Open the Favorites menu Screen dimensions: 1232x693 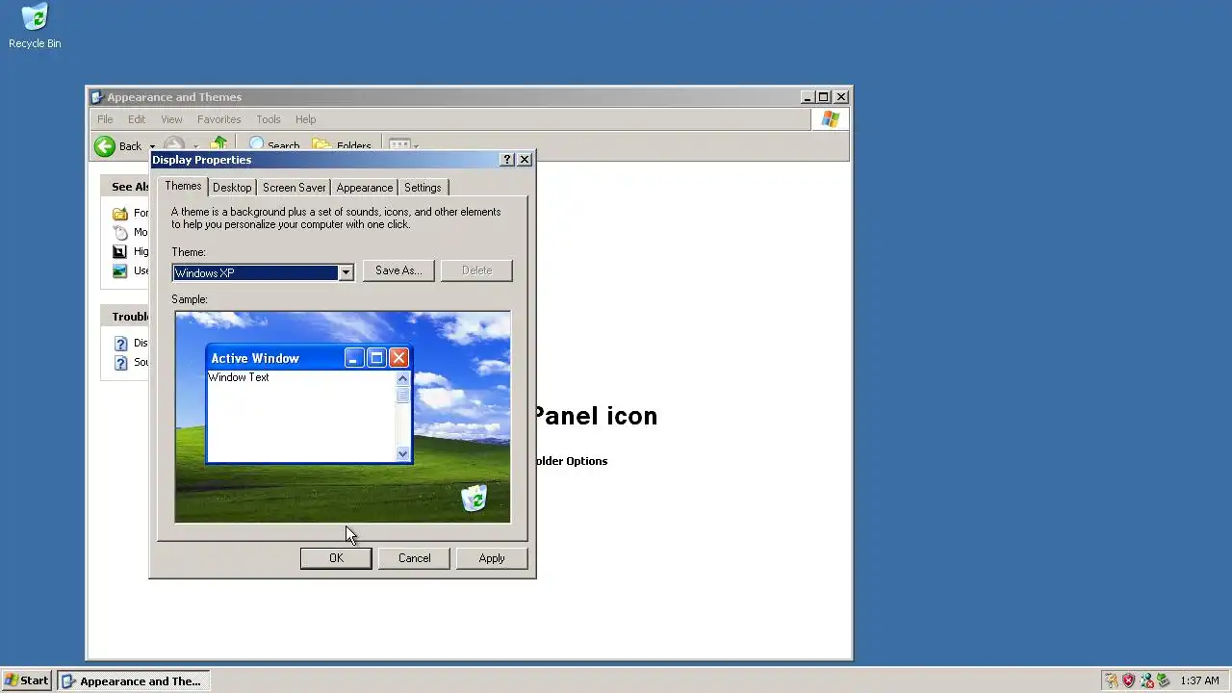(x=219, y=119)
